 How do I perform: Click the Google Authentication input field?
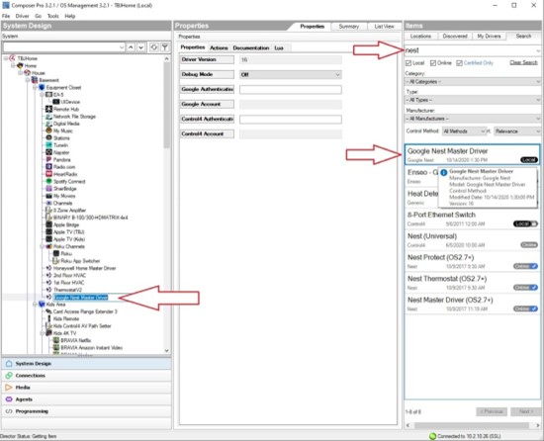tap(291, 89)
